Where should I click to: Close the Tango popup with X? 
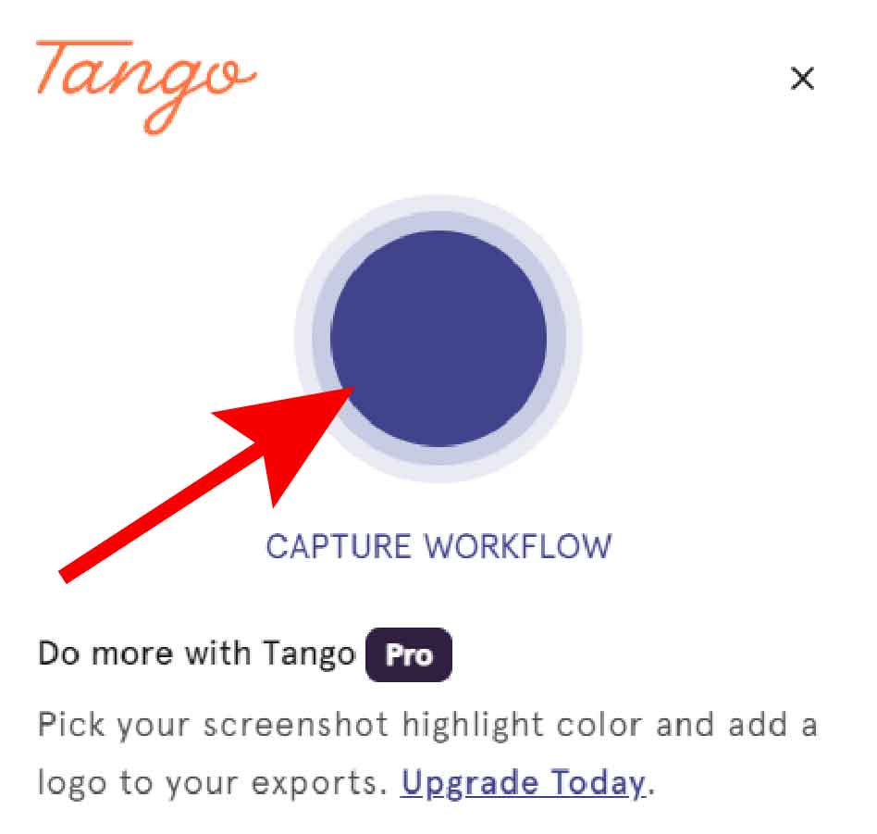802,79
